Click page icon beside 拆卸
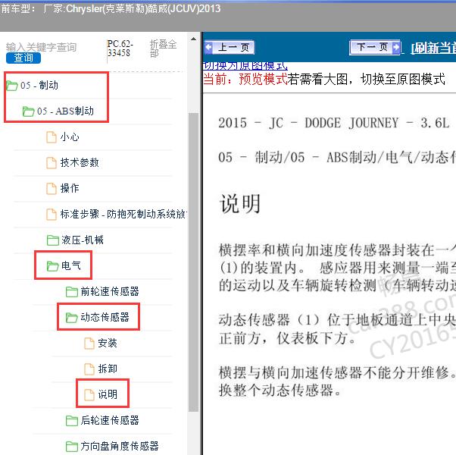 89,369
